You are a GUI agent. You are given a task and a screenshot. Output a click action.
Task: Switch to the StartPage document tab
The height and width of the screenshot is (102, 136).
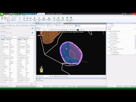tap(41, 24)
